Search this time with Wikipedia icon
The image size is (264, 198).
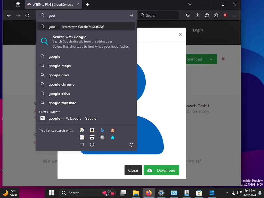(92, 138)
